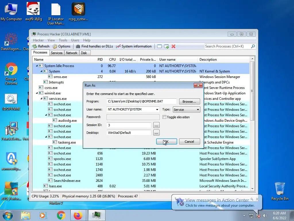Select the lsass.exe process row
This screenshot has height=221, width=294.
click(141, 186)
